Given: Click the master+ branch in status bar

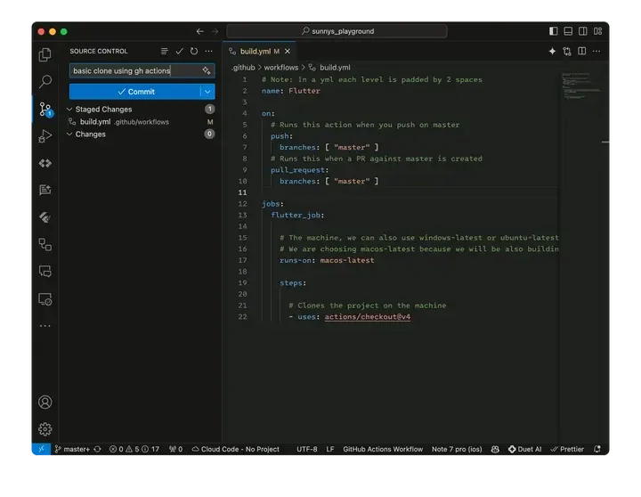Looking at the screenshot, I should 72,449.
